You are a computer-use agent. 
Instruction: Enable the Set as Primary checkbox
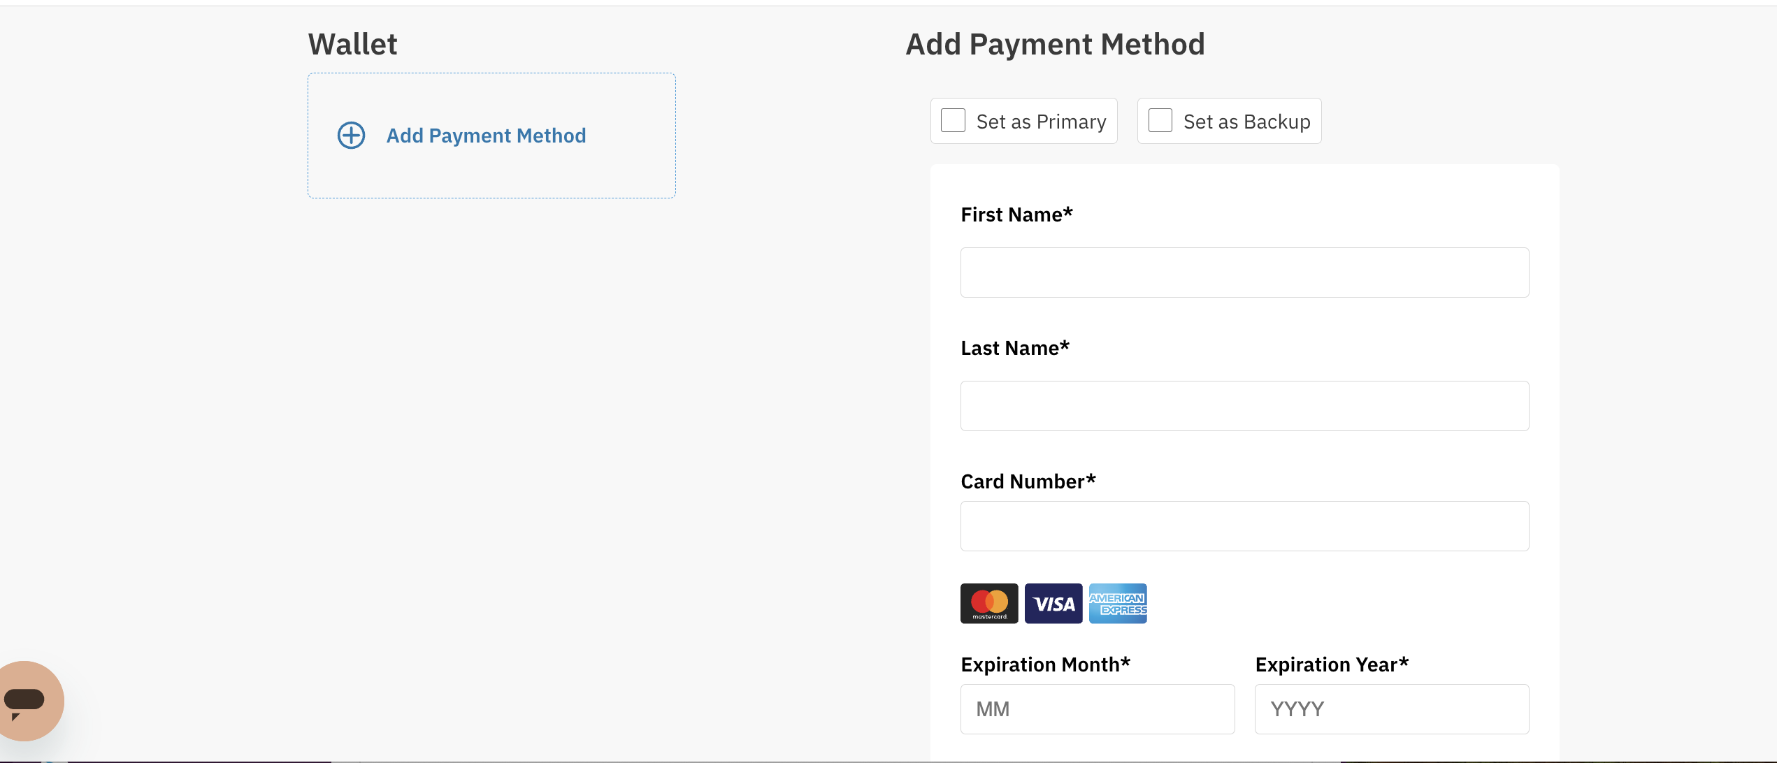coord(953,121)
